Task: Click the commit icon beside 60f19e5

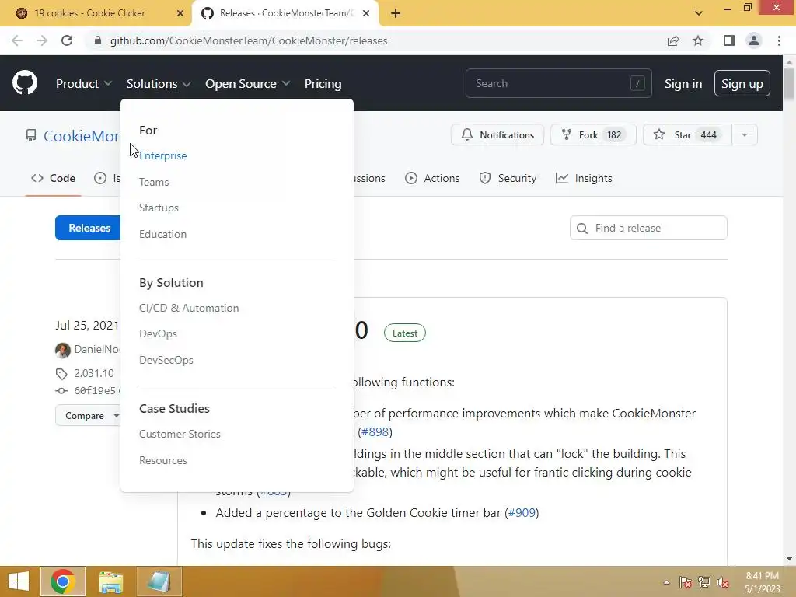Action: (61, 391)
